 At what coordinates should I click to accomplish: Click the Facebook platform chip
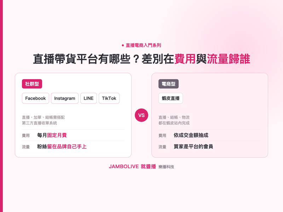[x=35, y=98]
